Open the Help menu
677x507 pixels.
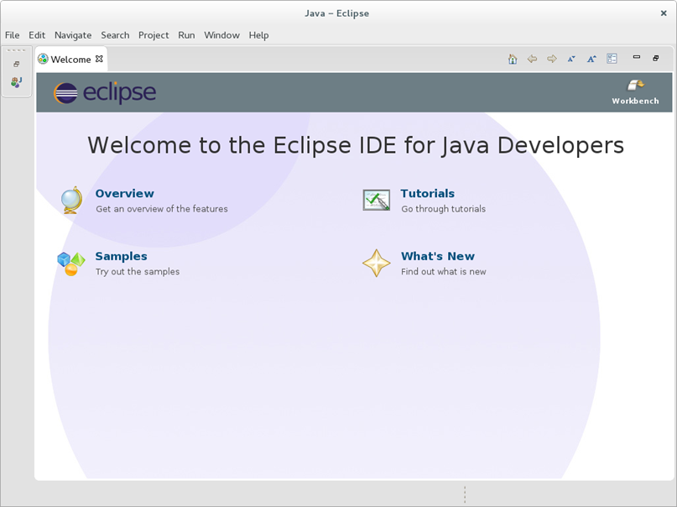click(x=258, y=35)
